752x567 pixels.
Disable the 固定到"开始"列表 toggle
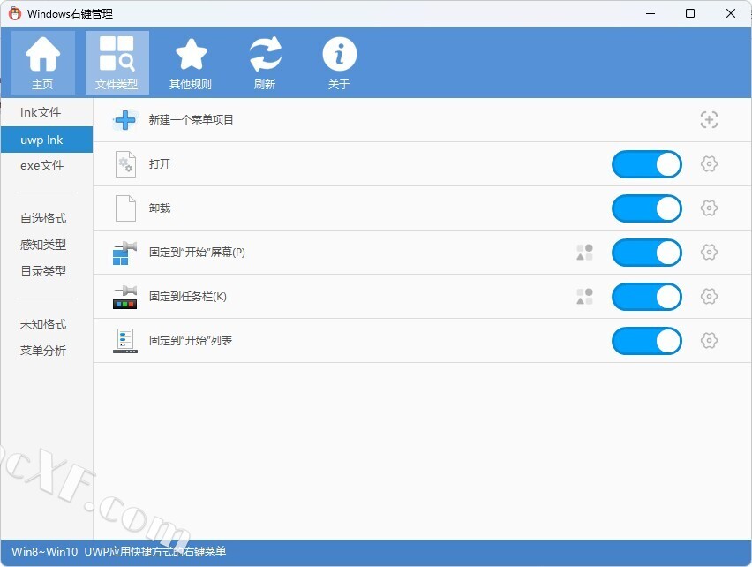click(646, 341)
